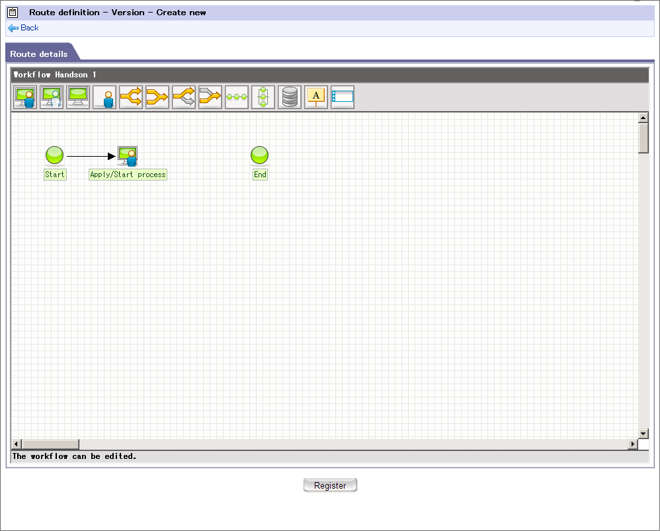Click the canvas scroll right arrow
The image size is (660, 531).
click(x=633, y=444)
